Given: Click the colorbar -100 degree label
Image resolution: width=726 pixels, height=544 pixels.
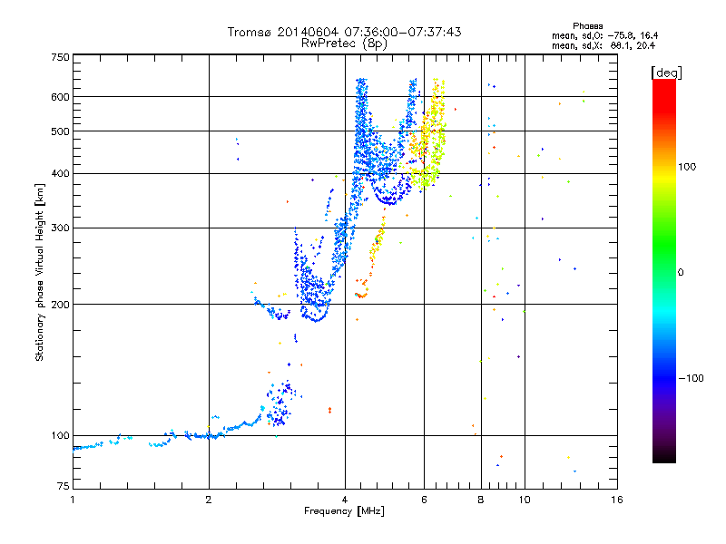Looking at the screenshot, I should point(692,378).
